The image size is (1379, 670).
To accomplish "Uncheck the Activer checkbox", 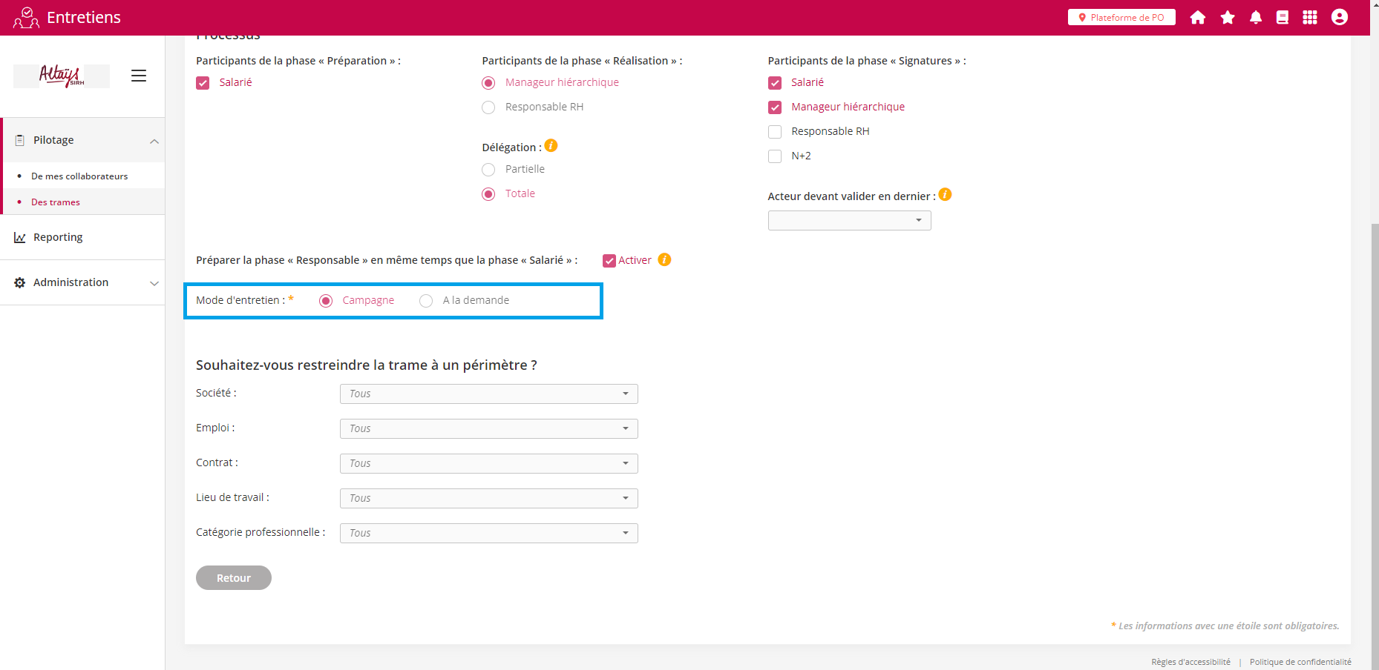I will (609, 261).
